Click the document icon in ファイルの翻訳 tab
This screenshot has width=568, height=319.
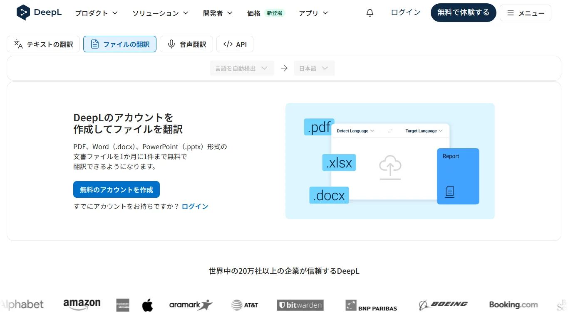95,44
